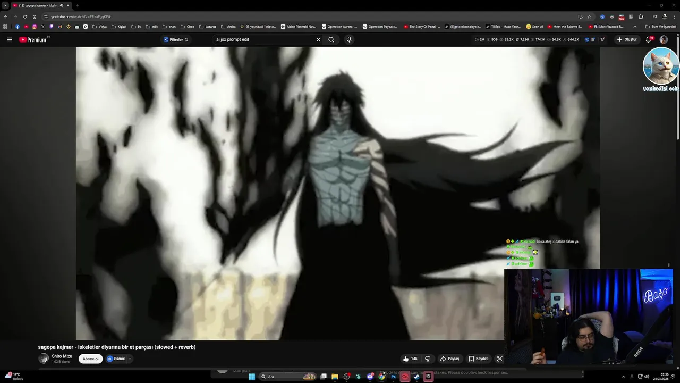Open the Satın Al bookmark

coord(535,26)
